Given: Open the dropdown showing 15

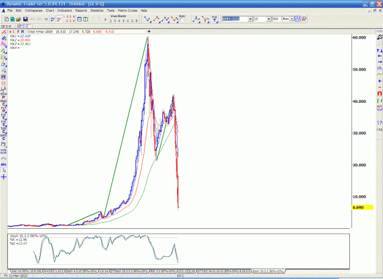Looking at the screenshot, I should click(x=268, y=19).
